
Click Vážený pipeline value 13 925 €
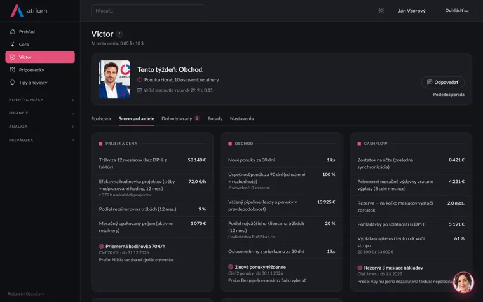(326, 202)
